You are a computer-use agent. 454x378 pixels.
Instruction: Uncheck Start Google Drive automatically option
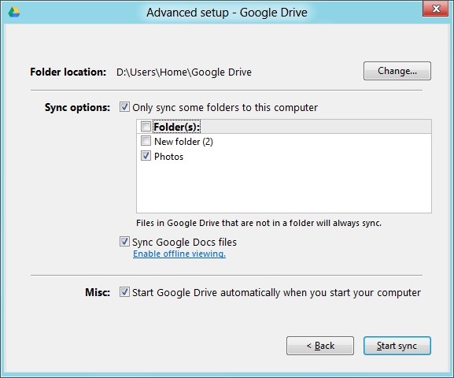[124, 292]
